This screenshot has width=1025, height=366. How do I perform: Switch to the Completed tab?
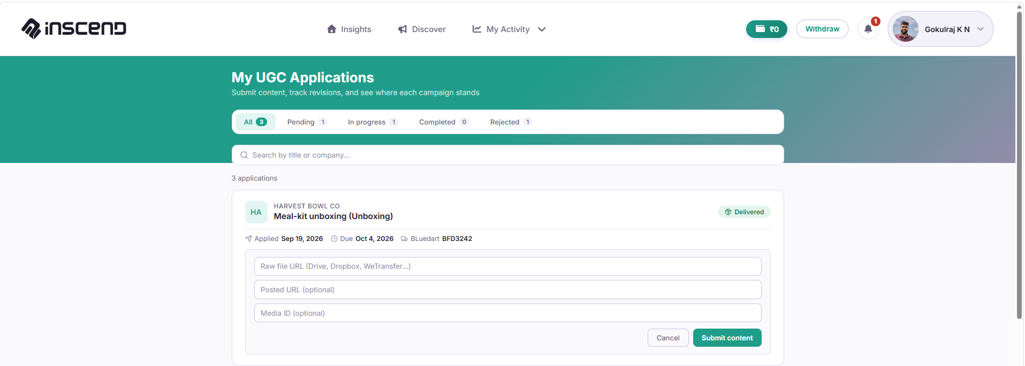(x=444, y=122)
